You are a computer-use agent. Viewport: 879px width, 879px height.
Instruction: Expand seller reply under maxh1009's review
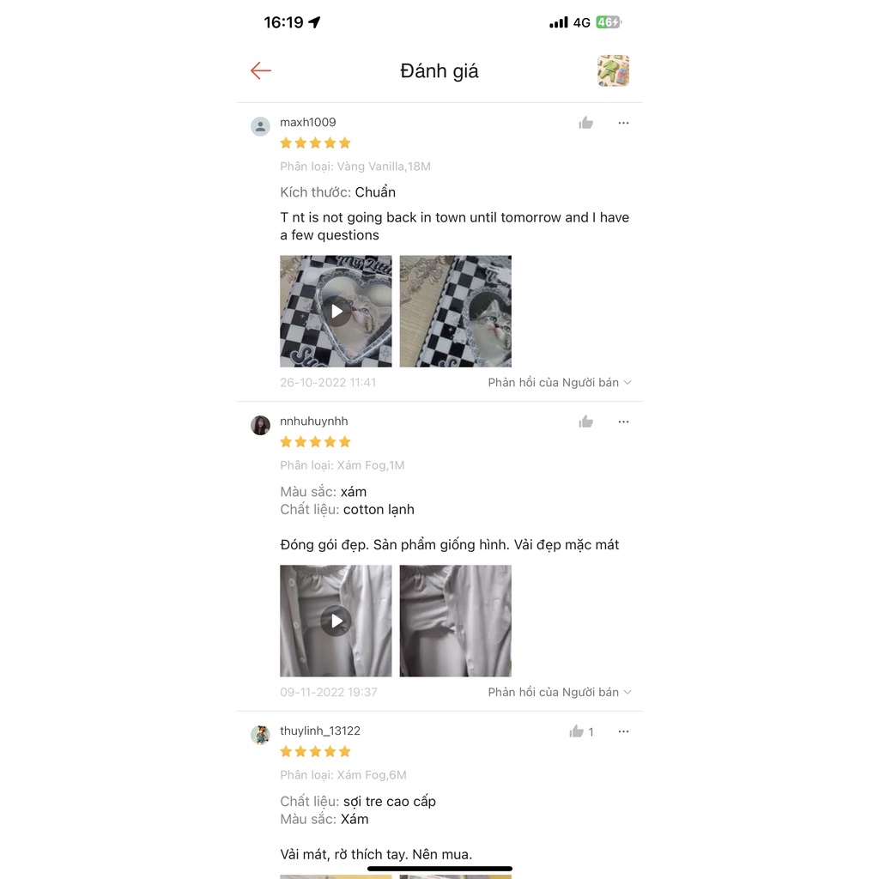560,382
